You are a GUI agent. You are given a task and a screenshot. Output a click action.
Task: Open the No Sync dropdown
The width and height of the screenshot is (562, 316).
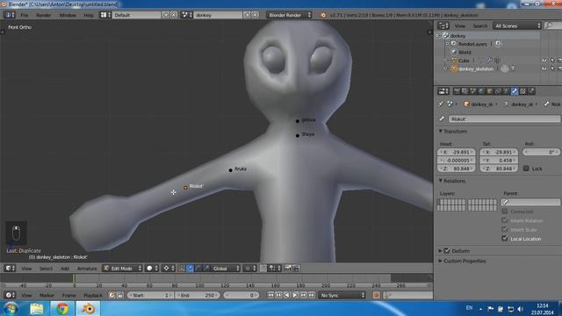pos(342,295)
